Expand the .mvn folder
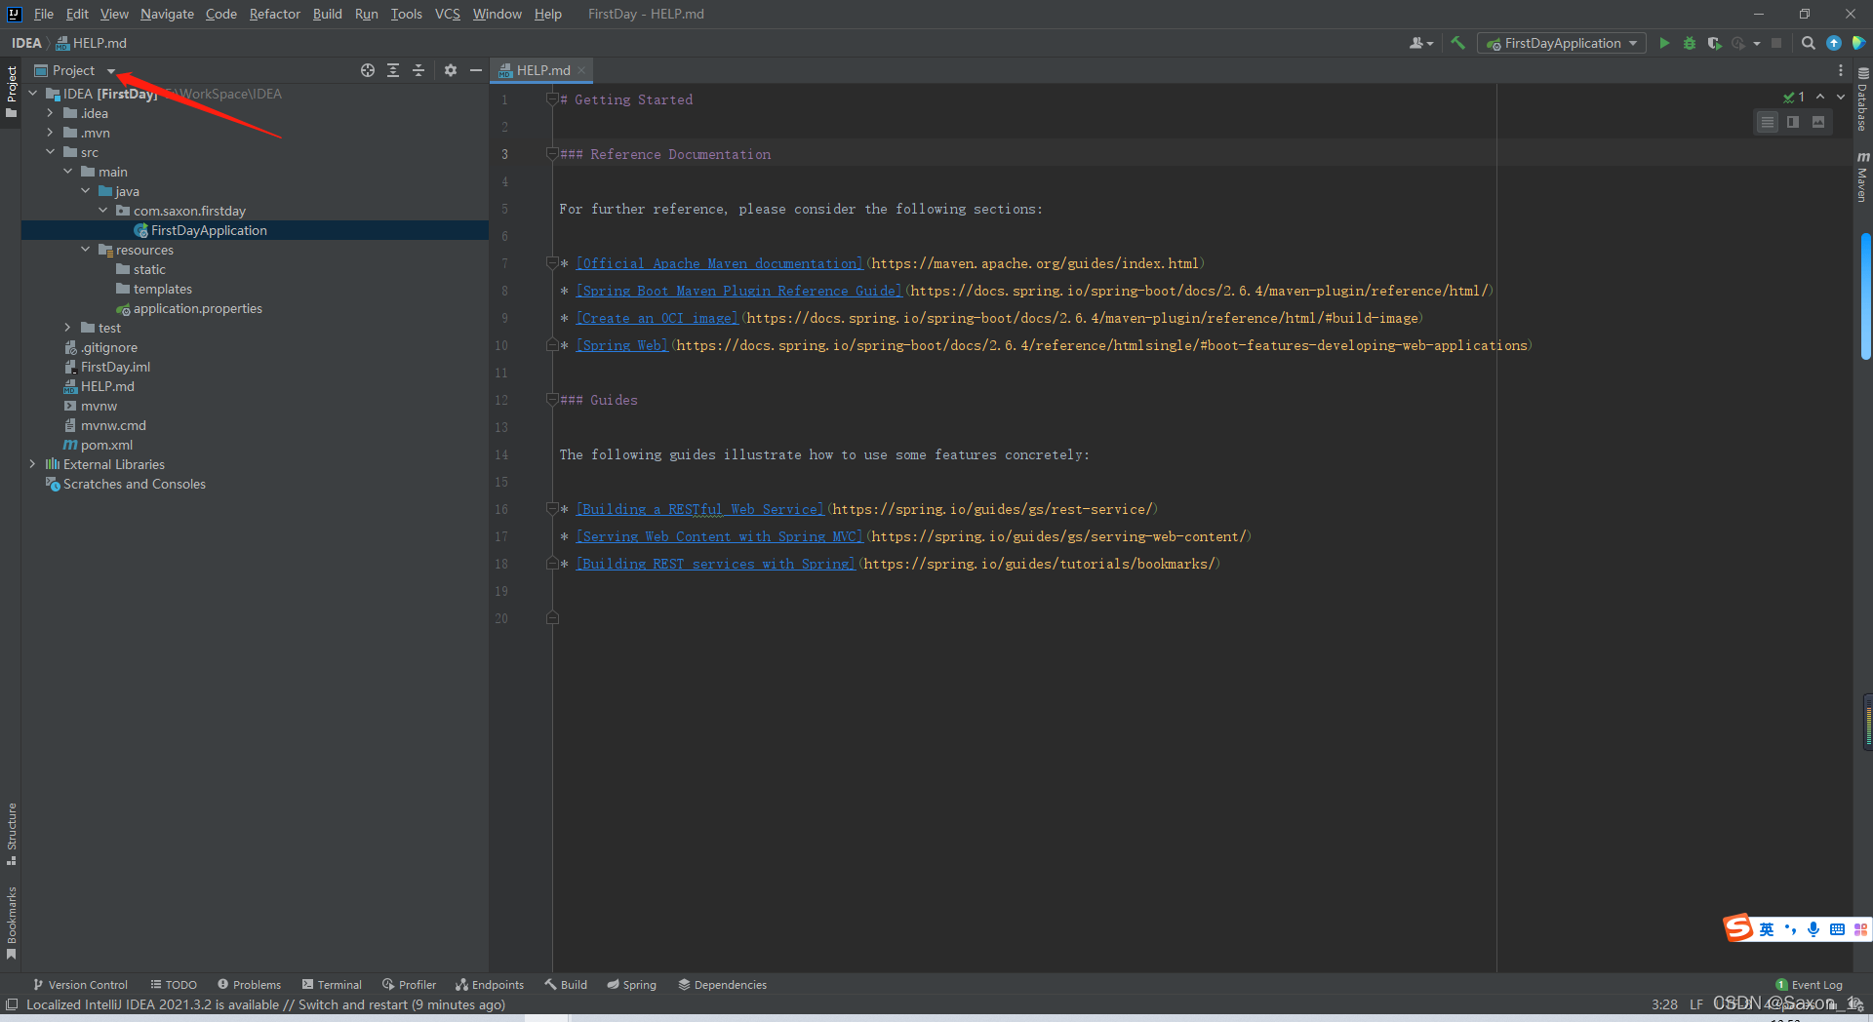1873x1022 pixels. (x=50, y=133)
